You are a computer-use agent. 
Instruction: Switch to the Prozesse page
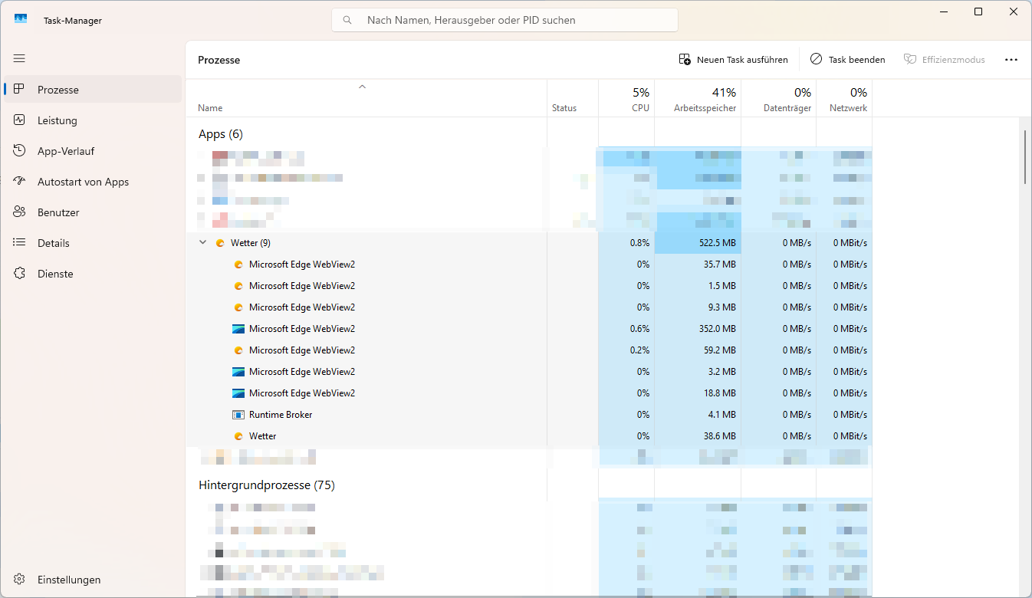tap(93, 90)
